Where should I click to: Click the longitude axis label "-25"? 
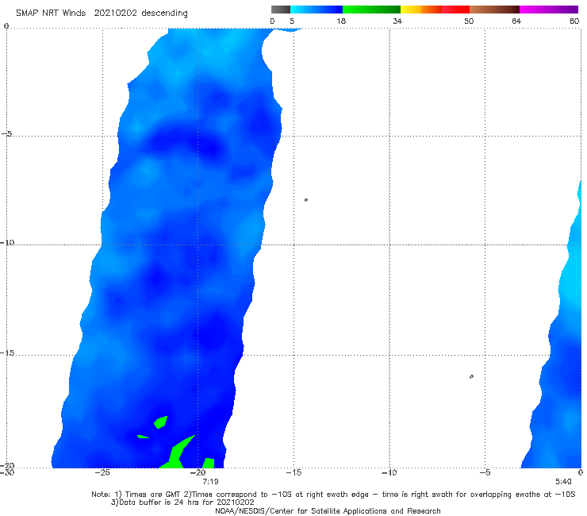click(102, 472)
